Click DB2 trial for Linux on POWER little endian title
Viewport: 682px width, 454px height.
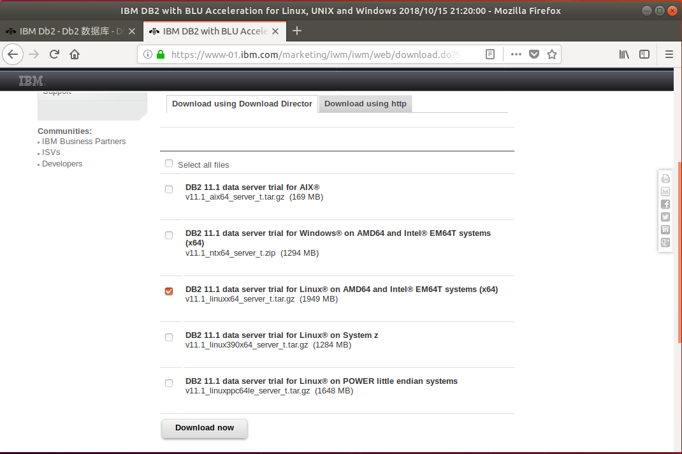321,381
